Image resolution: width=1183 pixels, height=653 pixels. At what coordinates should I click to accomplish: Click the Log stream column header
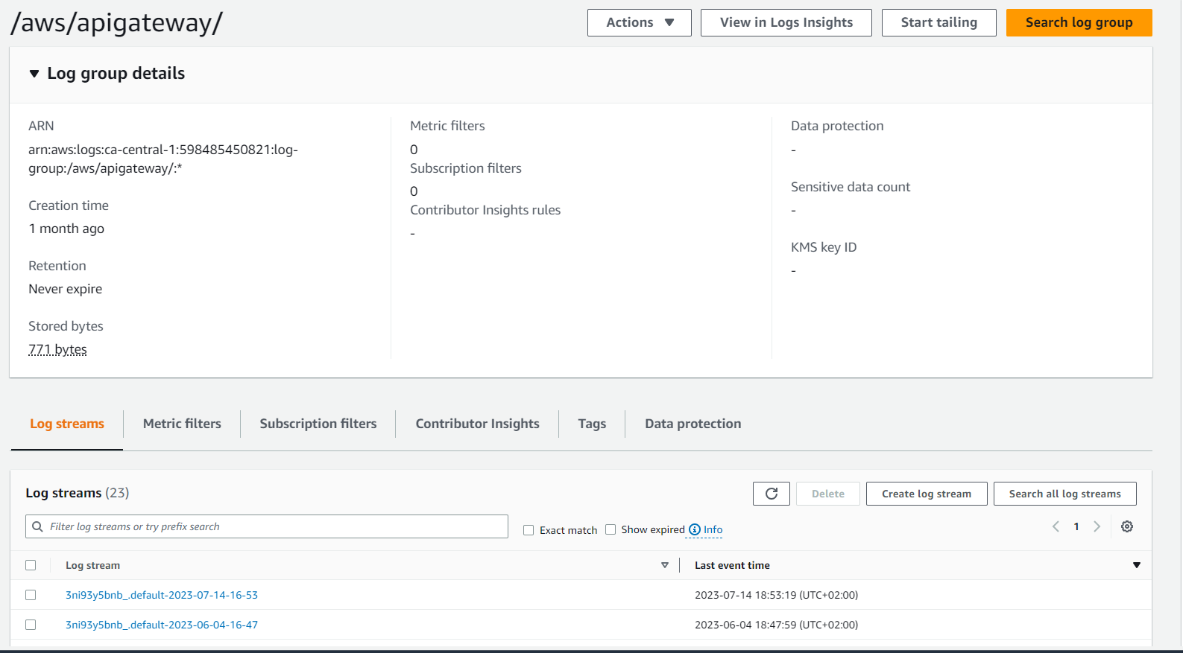click(x=92, y=565)
